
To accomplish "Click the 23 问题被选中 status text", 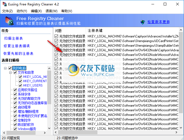I will (67, 138).
